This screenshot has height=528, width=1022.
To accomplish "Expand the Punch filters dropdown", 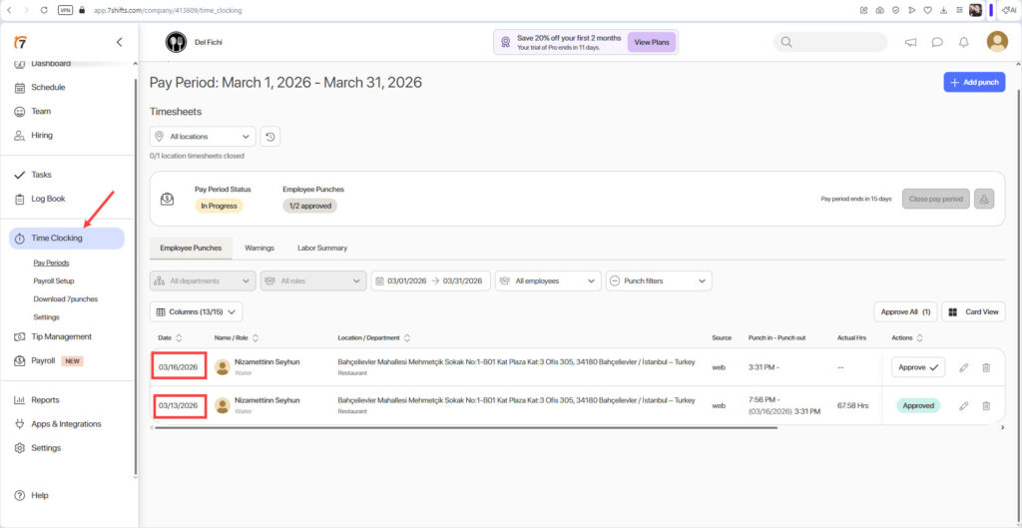I will click(659, 281).
